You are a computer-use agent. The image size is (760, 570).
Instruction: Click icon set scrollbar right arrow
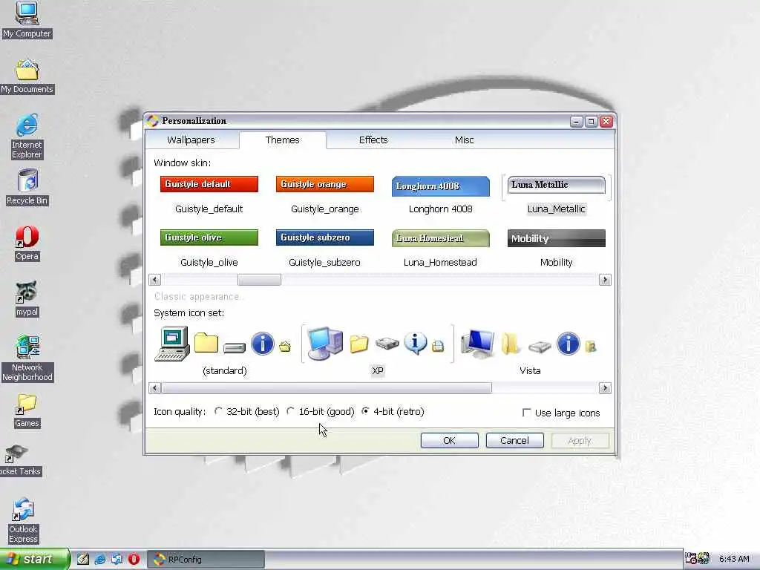pyautogui.click(x=605, y=387)
